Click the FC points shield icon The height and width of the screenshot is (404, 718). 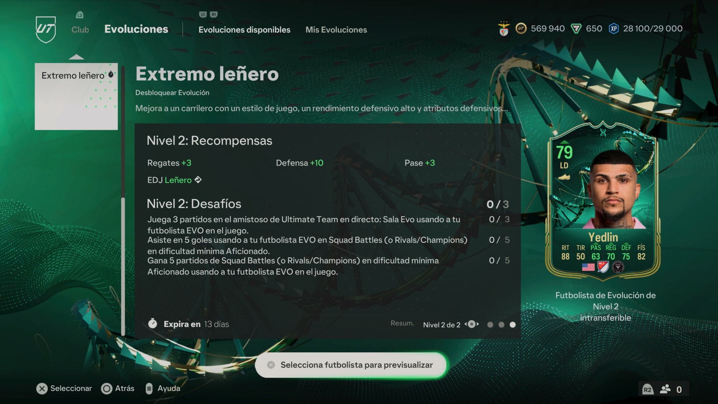(x=576, y=29)
